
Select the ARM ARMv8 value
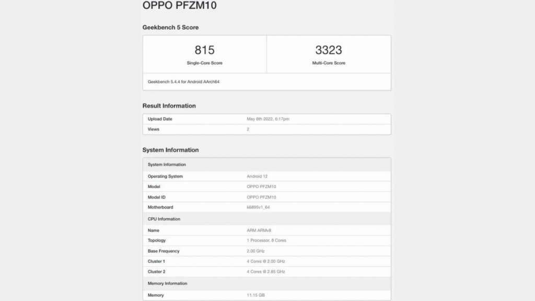pos(259,230)
